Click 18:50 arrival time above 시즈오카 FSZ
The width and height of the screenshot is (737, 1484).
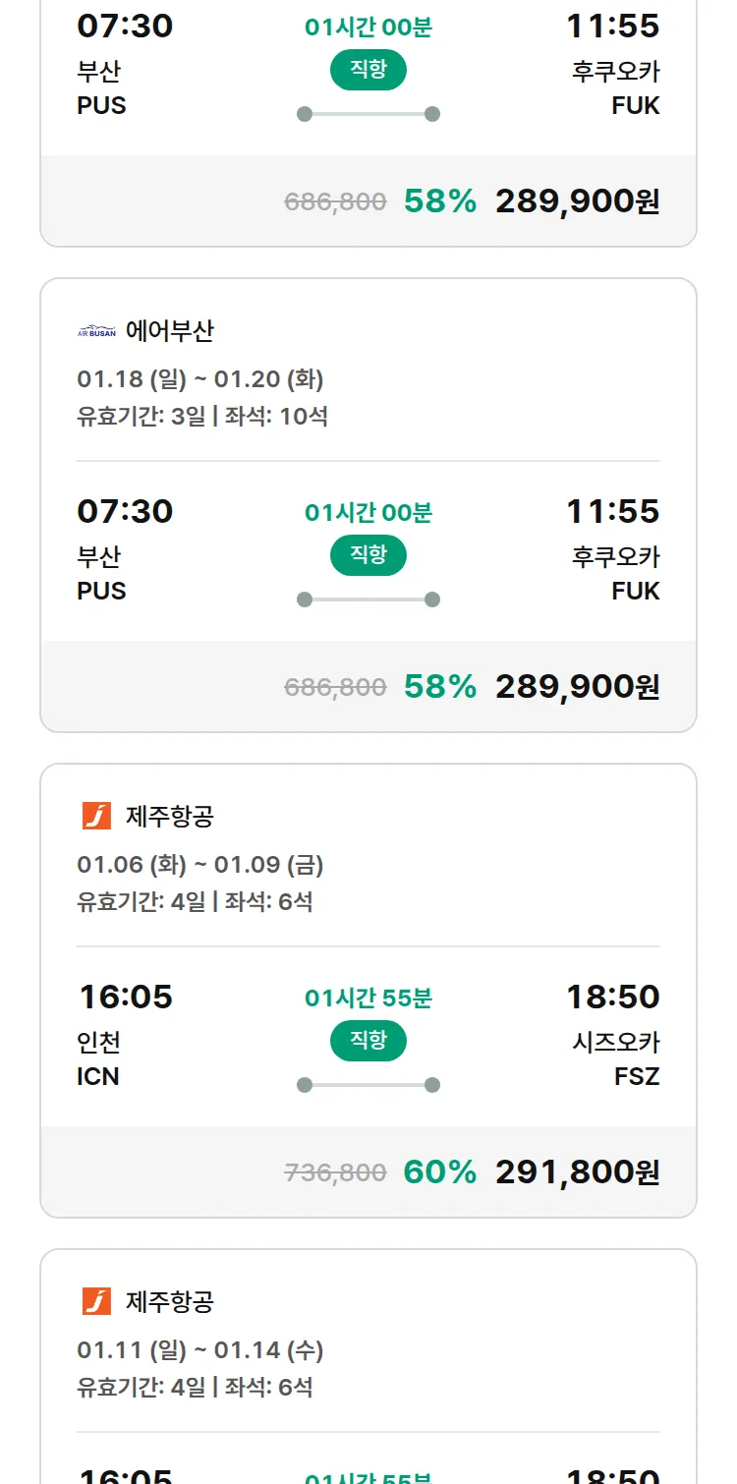click(x=612, y=997)
